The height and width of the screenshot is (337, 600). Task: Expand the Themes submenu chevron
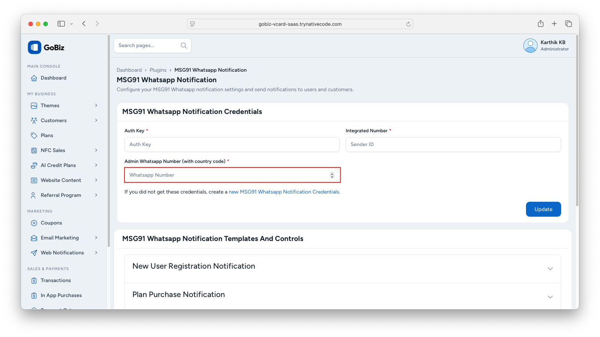96,105
